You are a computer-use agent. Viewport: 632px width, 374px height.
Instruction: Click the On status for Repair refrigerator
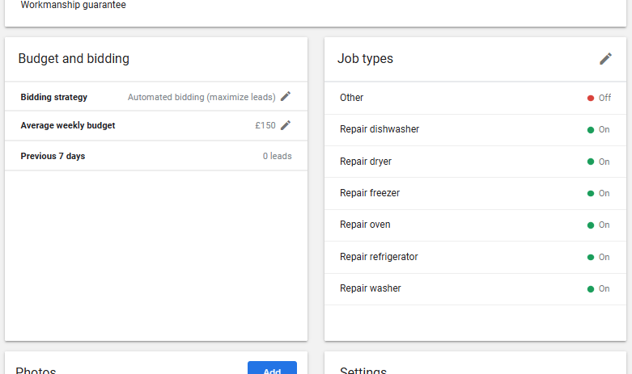[599, 257]
